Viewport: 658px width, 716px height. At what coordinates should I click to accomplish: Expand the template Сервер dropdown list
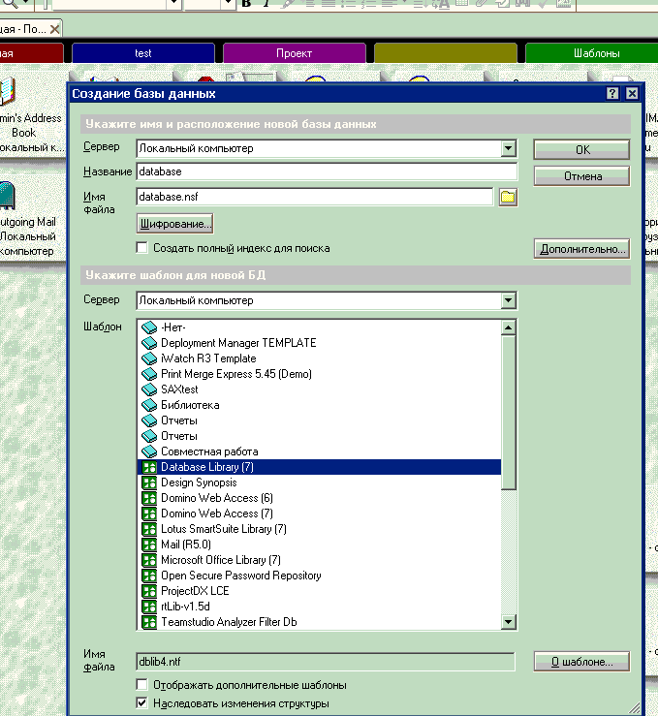[508, 301]
